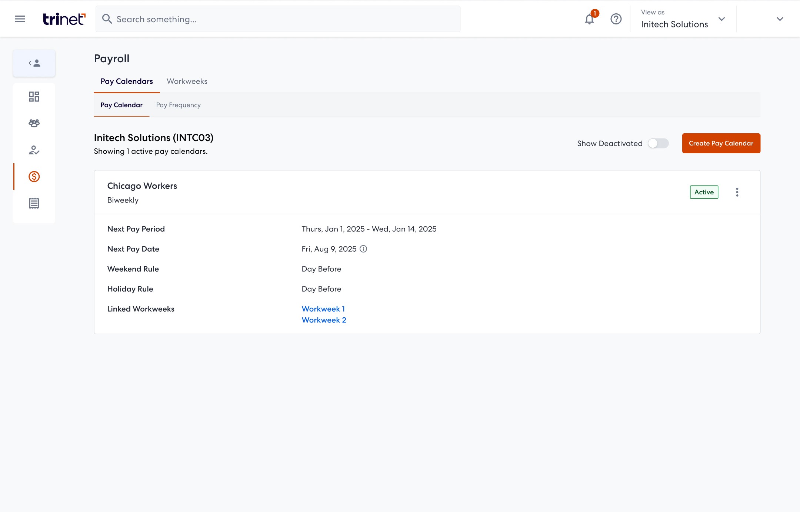The height and width of the screenshot is (512, 800).
Task: Open the hamburger navigation menu
Action: 20,19
